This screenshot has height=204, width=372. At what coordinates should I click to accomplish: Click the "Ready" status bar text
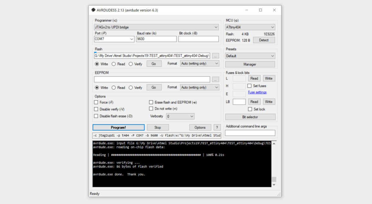[95, 194]
